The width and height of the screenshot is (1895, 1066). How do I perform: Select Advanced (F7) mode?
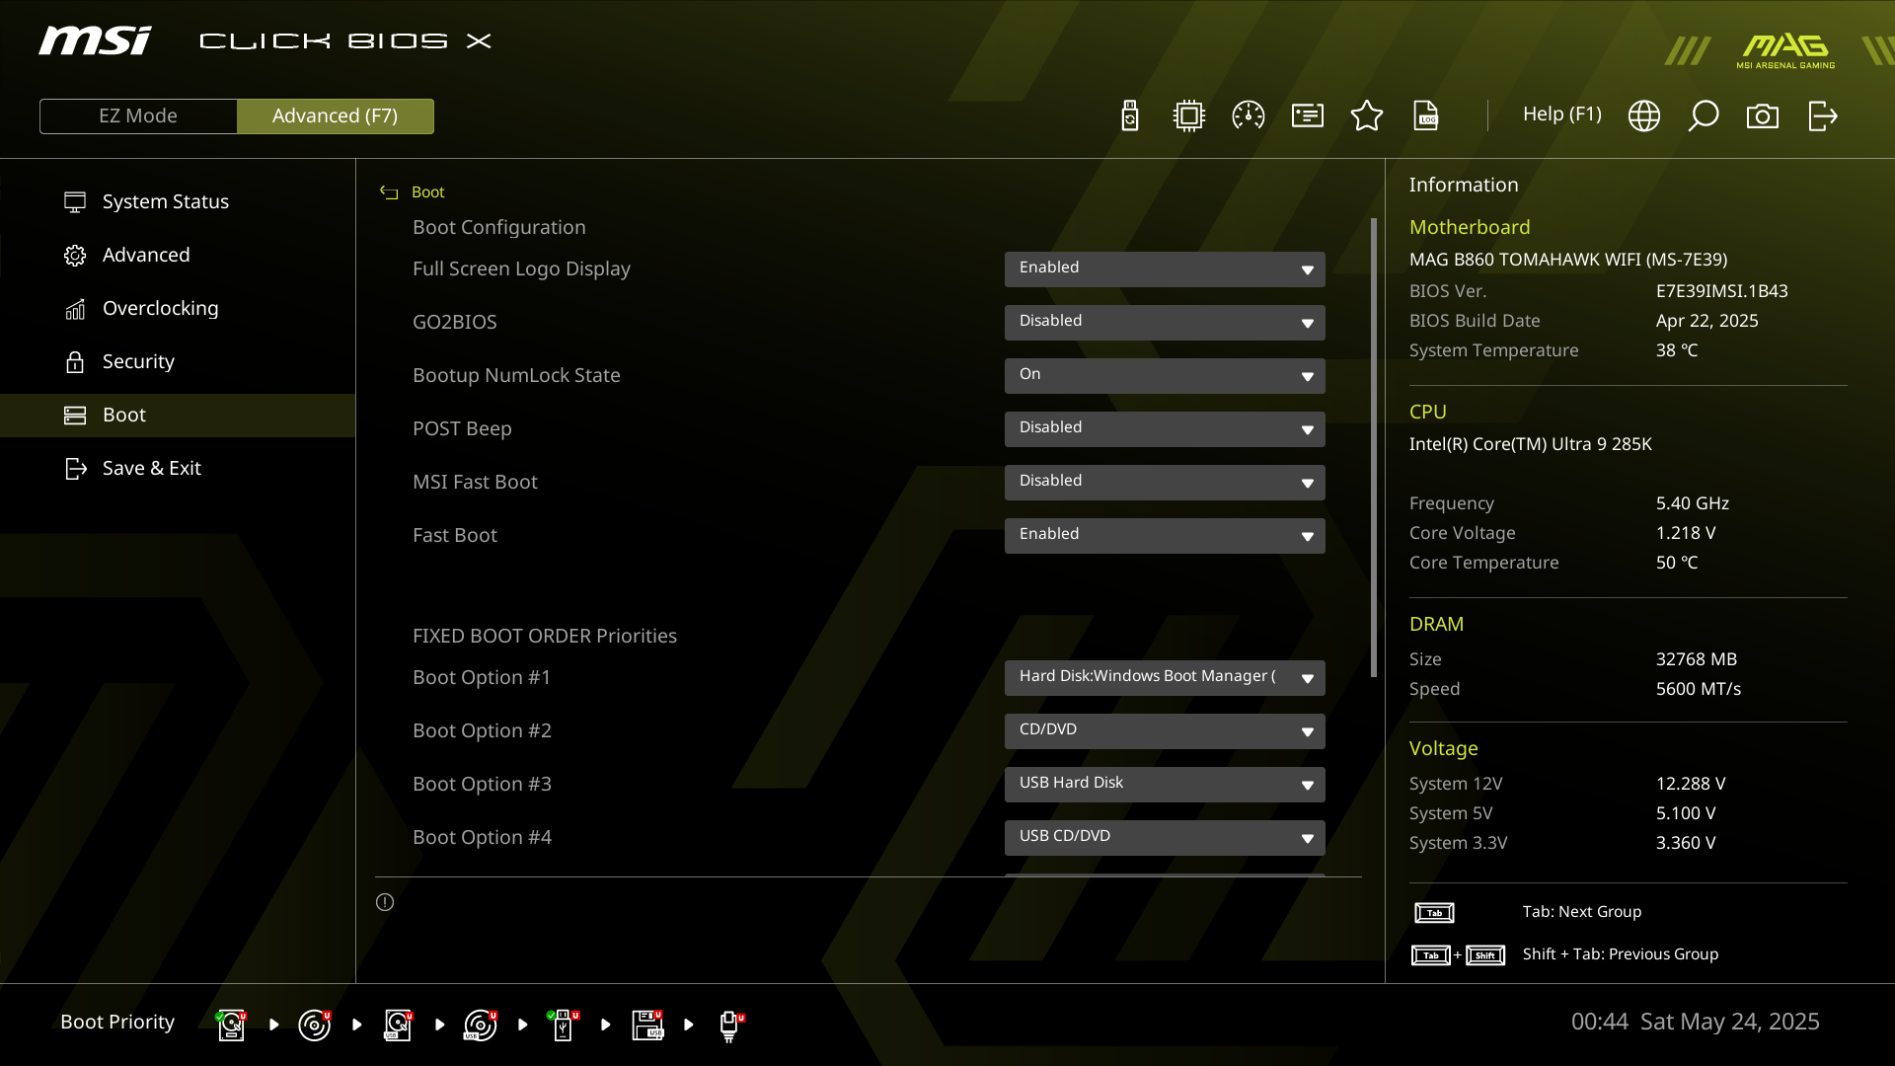coord(335,115)
